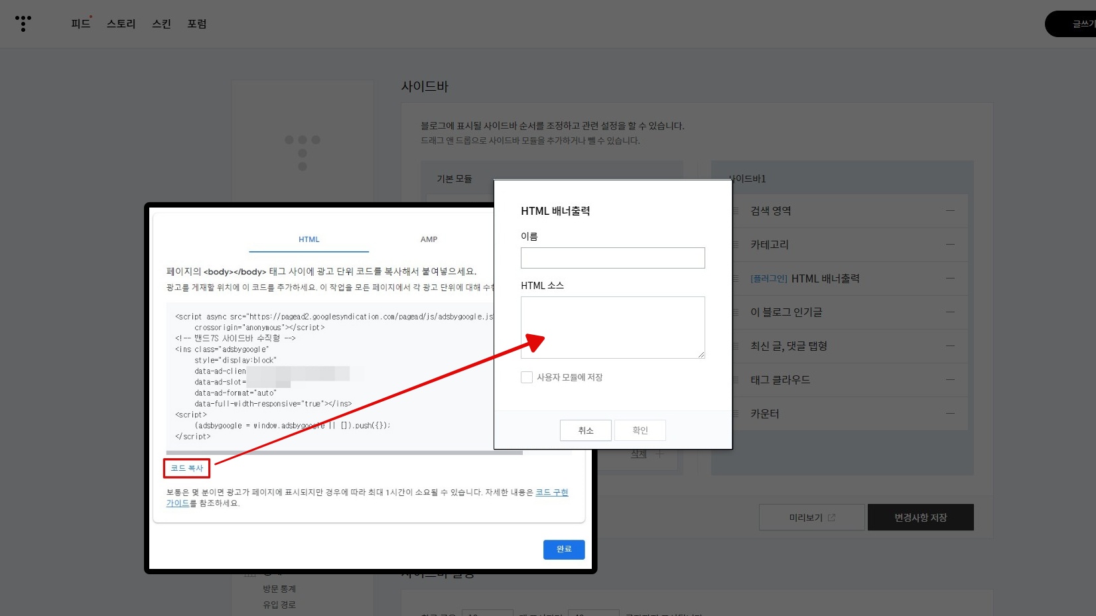1096x616 pixels.
Task: Select the 태그 클라우드 module row
Action: [849, 380]
